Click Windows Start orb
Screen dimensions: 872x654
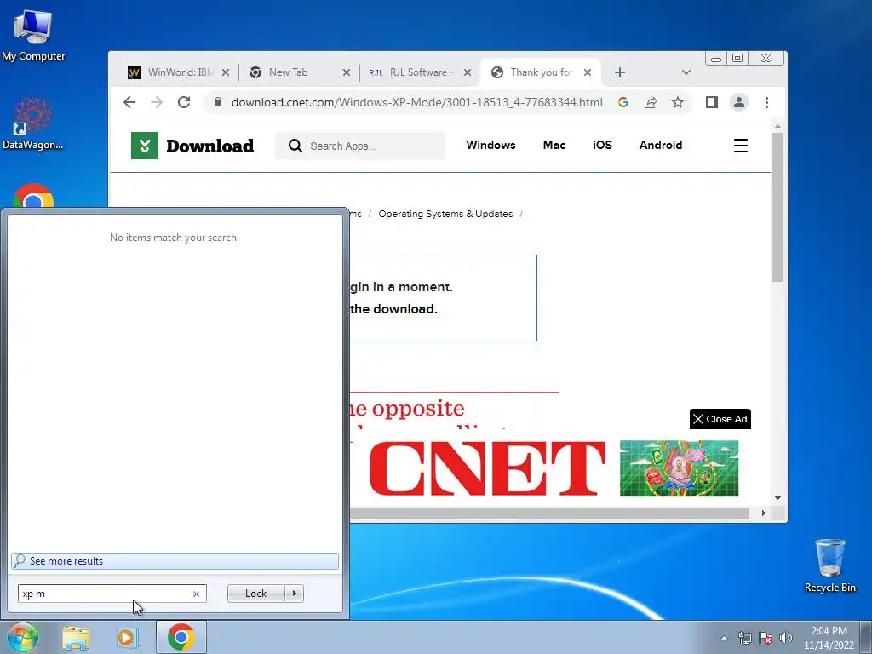22,637
